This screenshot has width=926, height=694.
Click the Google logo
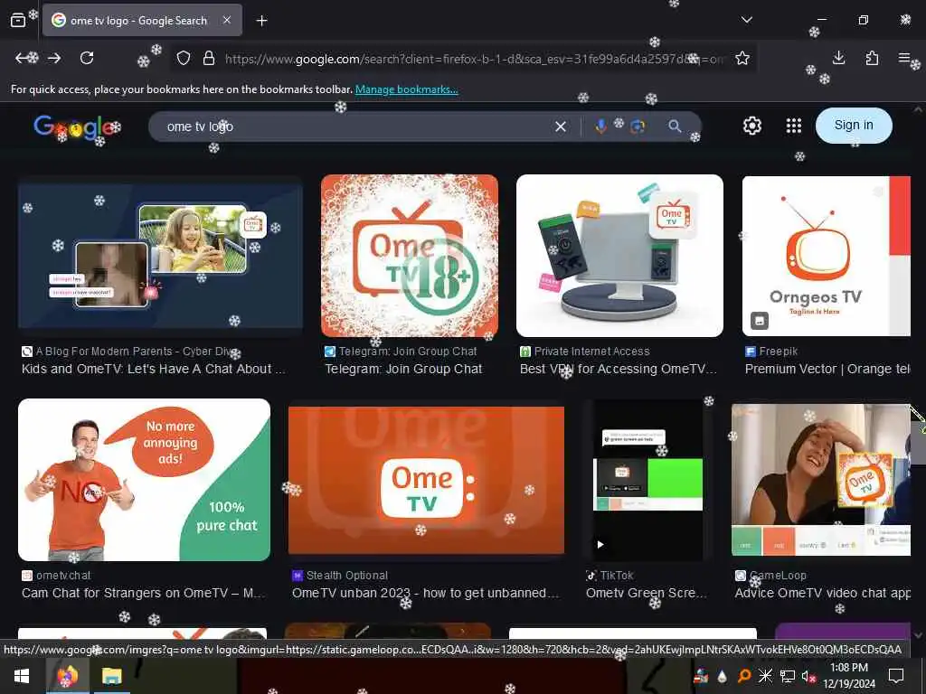coord(74,127)
